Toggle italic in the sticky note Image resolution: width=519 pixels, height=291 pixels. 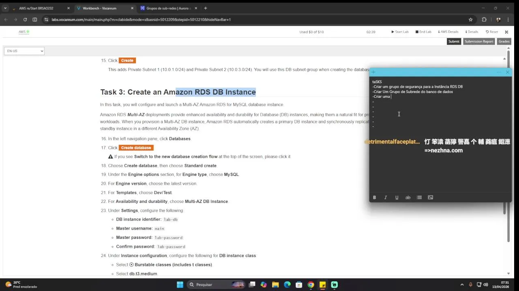[x=386, y=197]
